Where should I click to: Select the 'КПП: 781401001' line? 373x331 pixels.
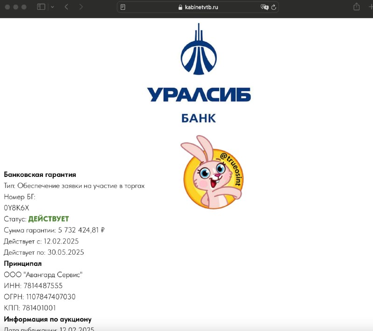(30, 308)
